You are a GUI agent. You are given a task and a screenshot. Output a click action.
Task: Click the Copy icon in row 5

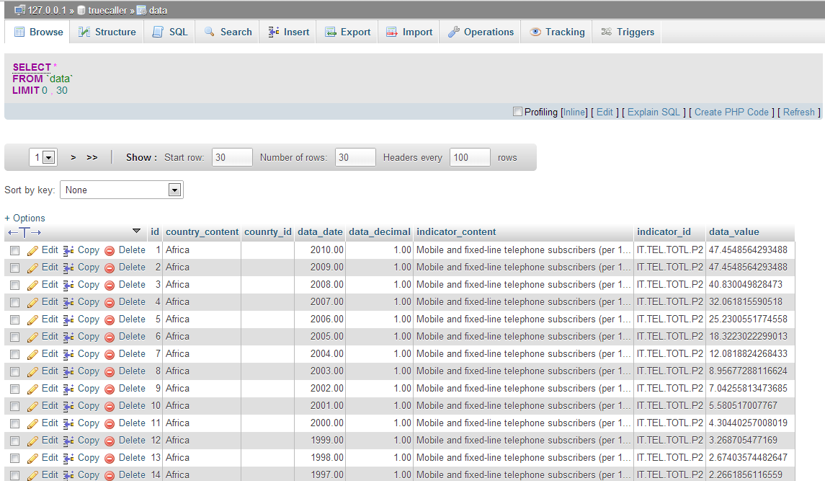(68, 320)
